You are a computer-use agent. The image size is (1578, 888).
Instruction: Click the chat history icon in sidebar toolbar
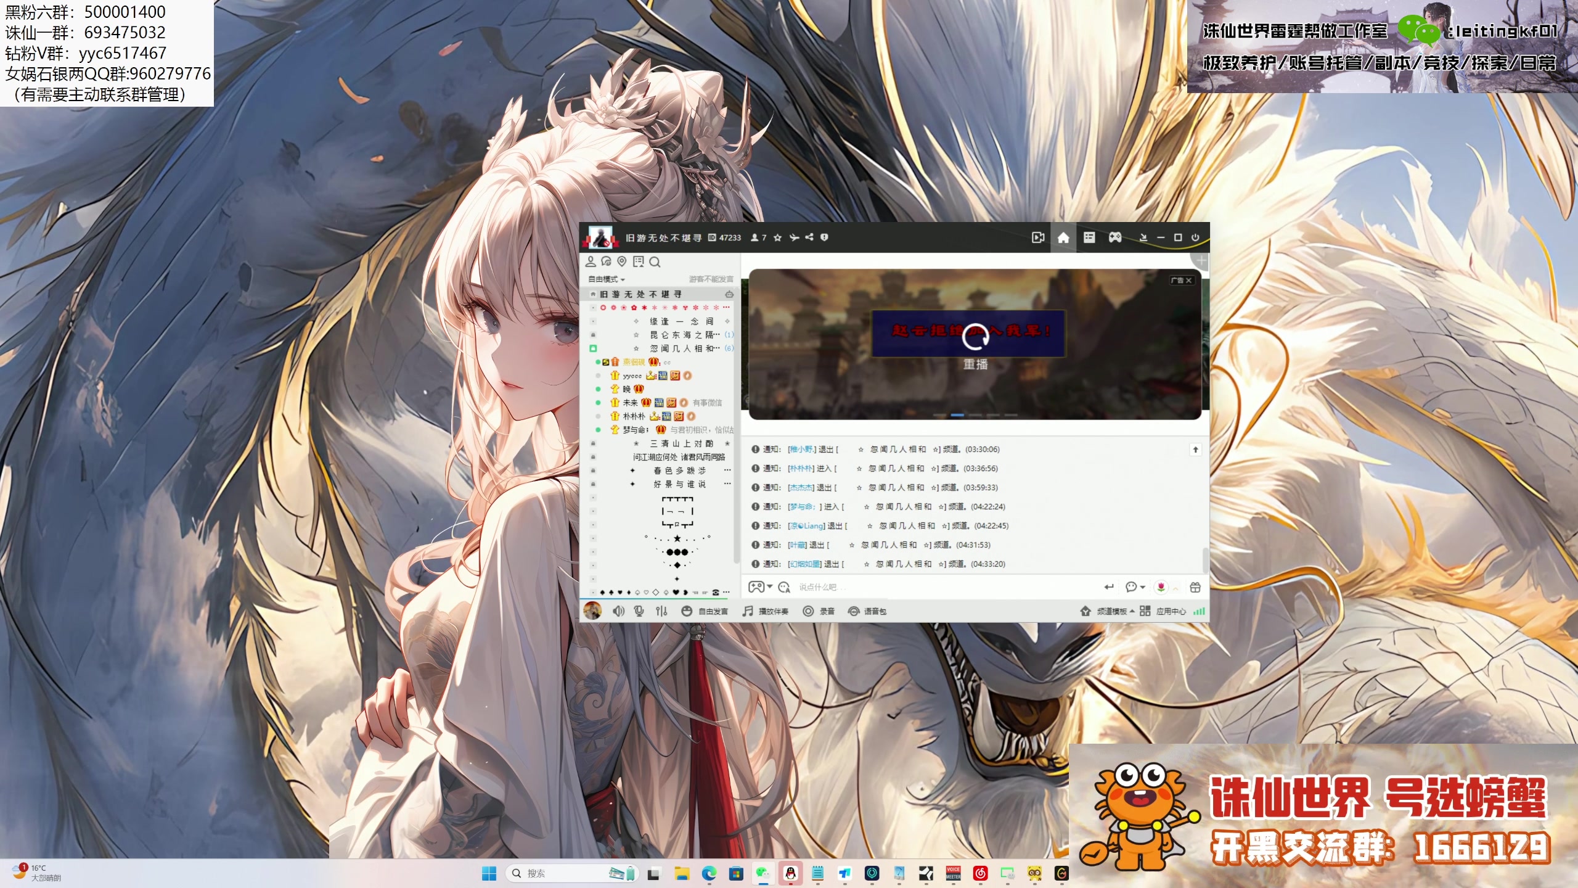click(x=606, y=261)
